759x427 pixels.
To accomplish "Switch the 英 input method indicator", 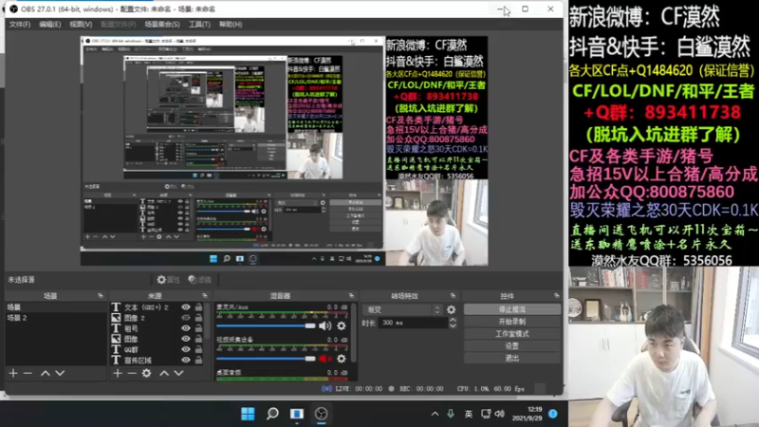I will point(468,414).
